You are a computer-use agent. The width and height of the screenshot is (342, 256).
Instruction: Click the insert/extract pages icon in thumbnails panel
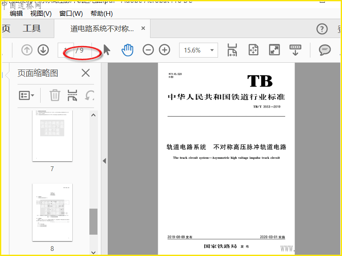coord(72,95)
